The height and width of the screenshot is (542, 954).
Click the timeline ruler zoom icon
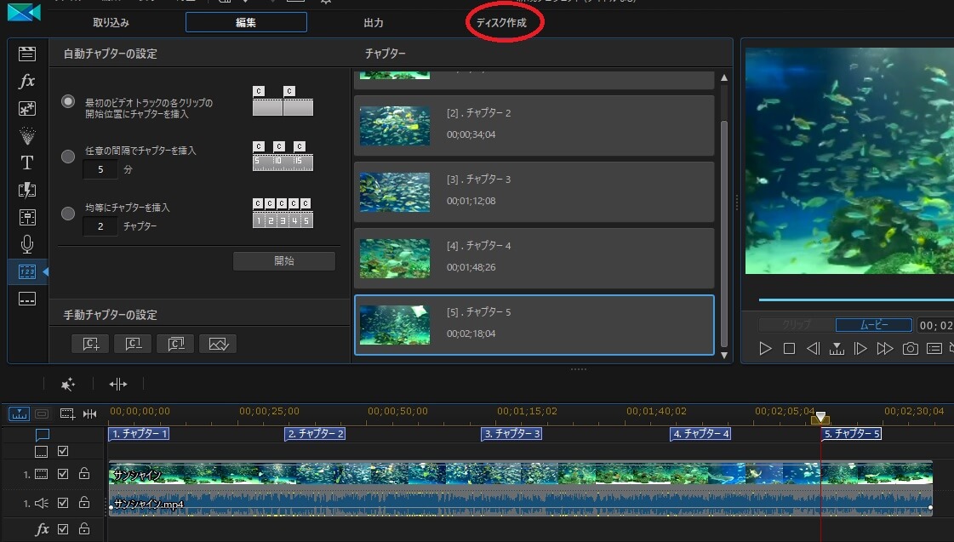click(x=89, y=414)
